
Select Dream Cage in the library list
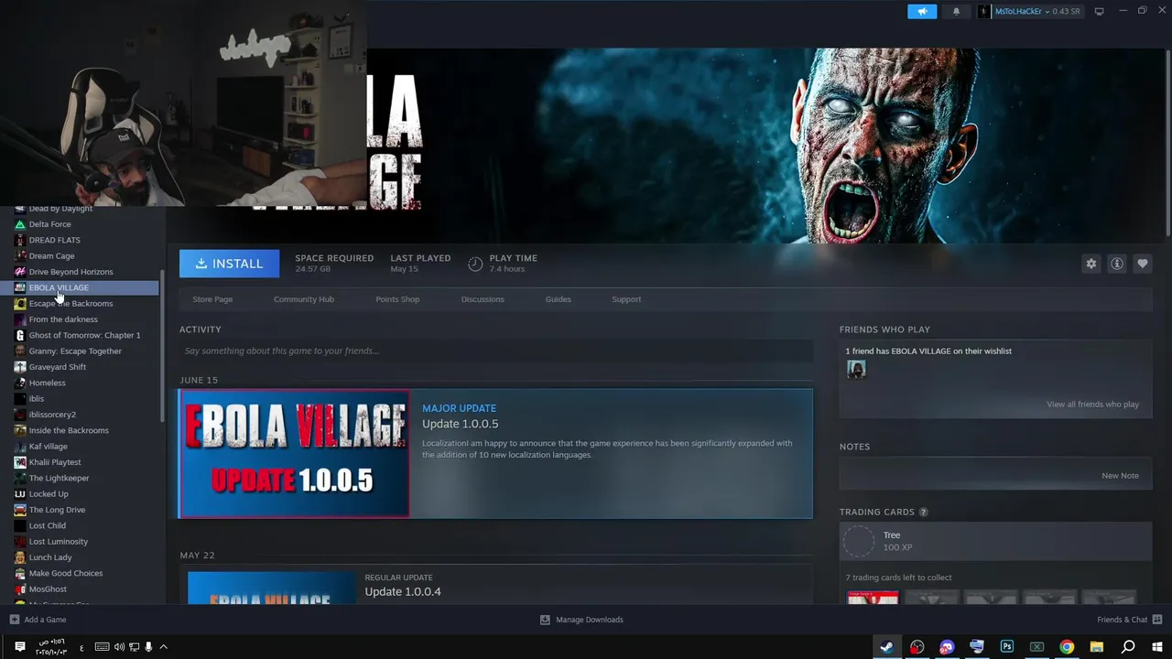coord(51,256)
